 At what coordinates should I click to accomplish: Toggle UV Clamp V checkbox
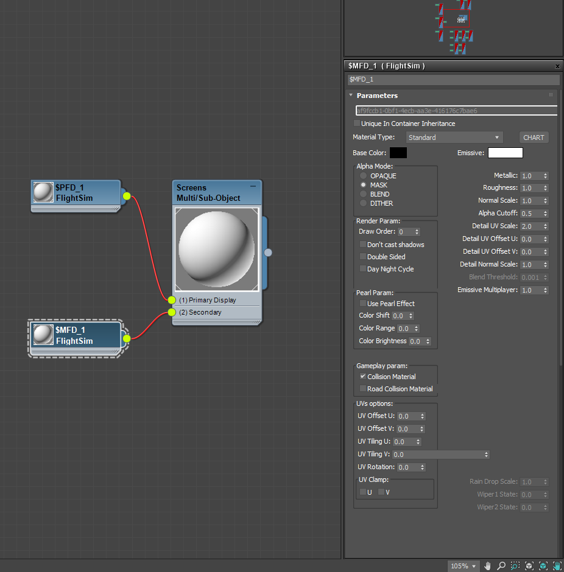(381, 492)
